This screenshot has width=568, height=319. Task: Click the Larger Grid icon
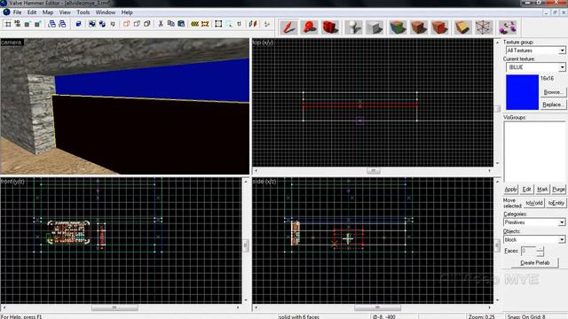(x=37, y=24)
